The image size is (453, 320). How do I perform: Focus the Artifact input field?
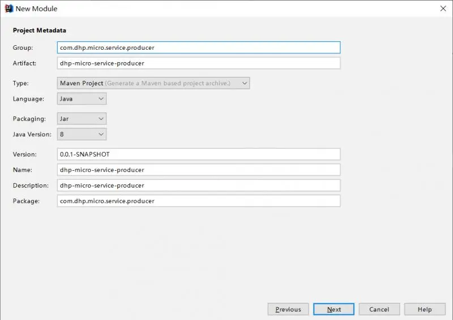[199, 63]
